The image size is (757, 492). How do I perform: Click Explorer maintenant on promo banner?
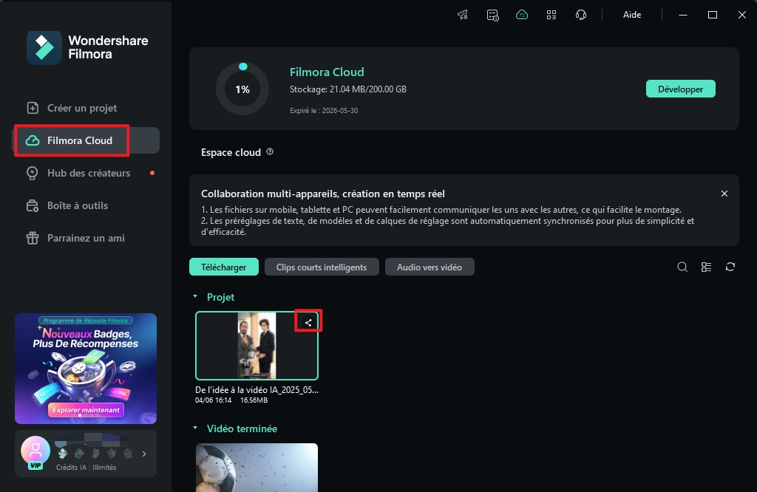point(86,410)
